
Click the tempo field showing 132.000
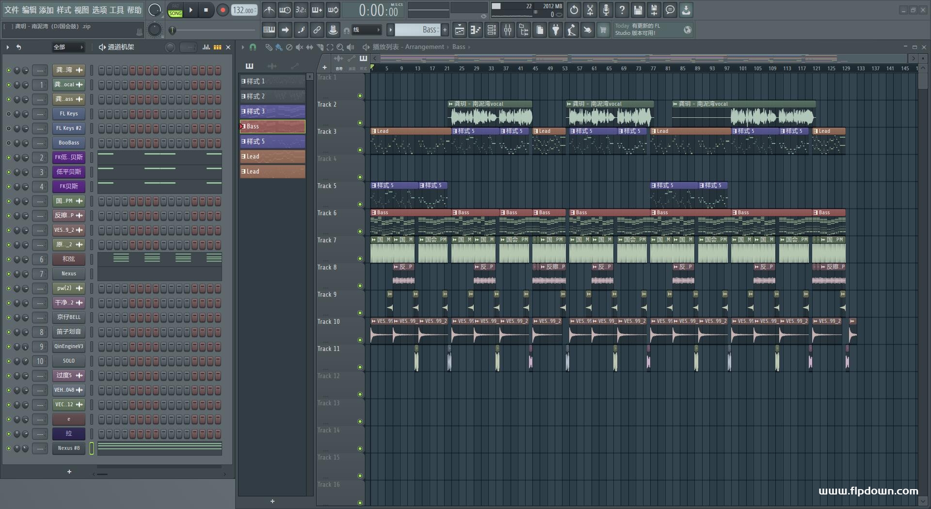[x=244, y=10]
